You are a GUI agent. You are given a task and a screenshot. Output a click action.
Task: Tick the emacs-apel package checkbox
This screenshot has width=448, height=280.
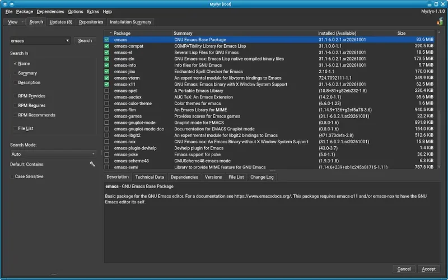pyautogui.click(x=106, y=91)
